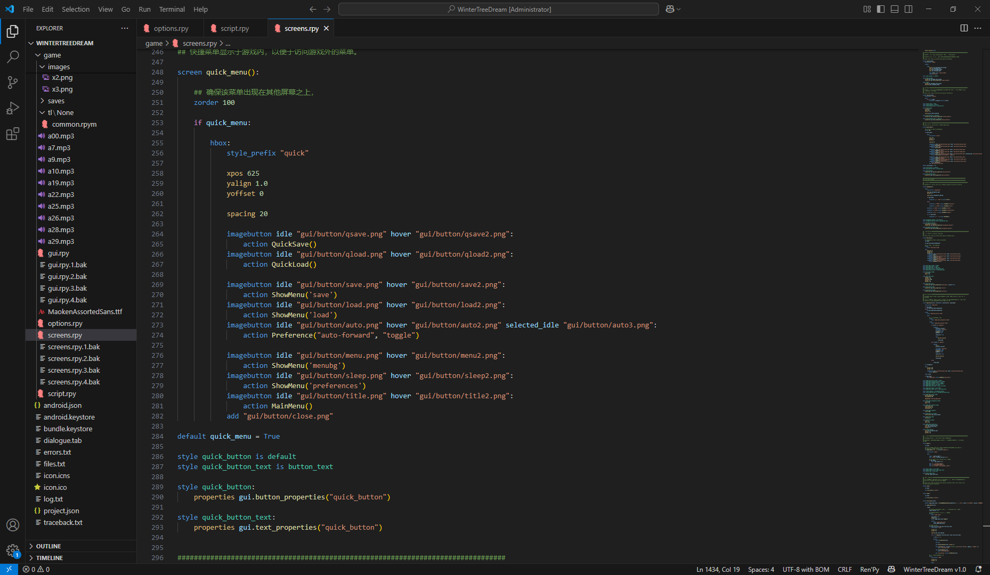Open the Run and Debug view

[x=13, y=108]
